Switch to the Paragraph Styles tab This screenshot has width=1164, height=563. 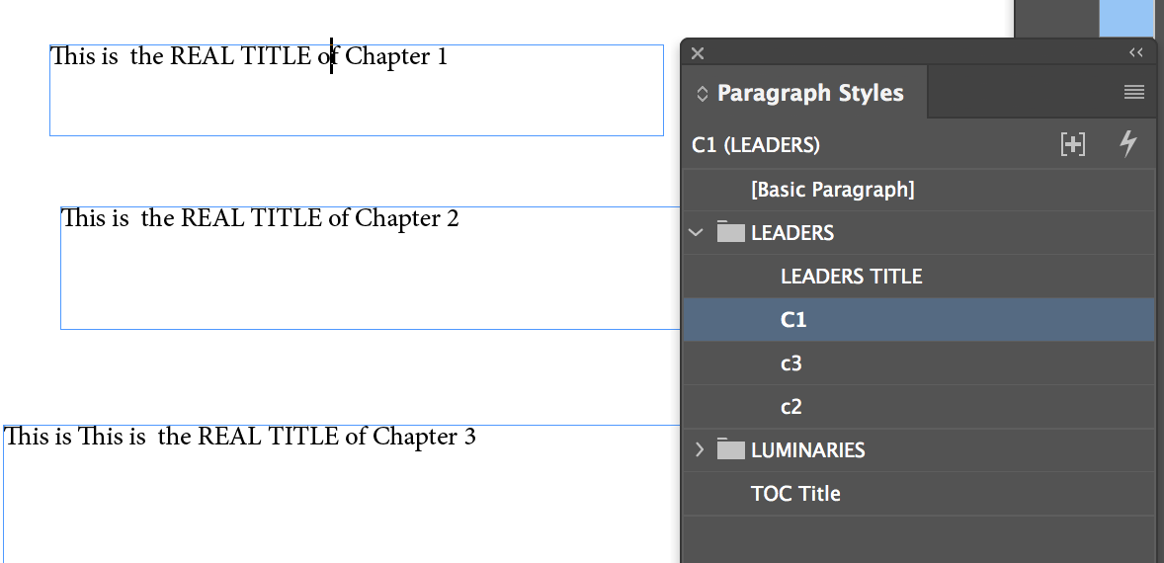[809, 93]
